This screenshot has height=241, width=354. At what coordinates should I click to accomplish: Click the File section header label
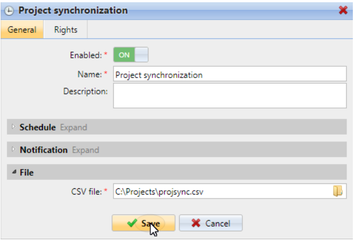click(x=27, y=173)
